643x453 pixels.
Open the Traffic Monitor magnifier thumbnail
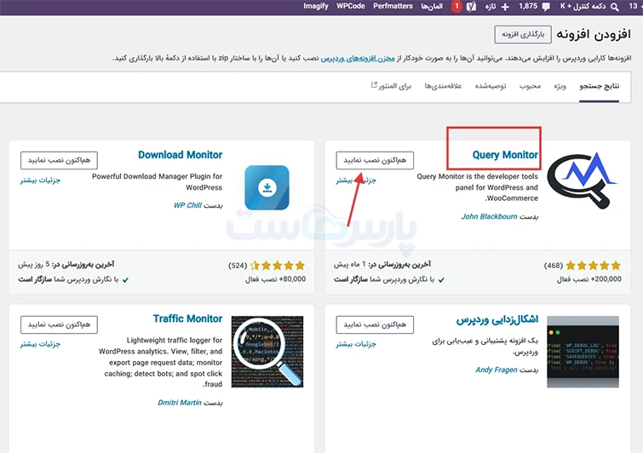coord(267,352)
